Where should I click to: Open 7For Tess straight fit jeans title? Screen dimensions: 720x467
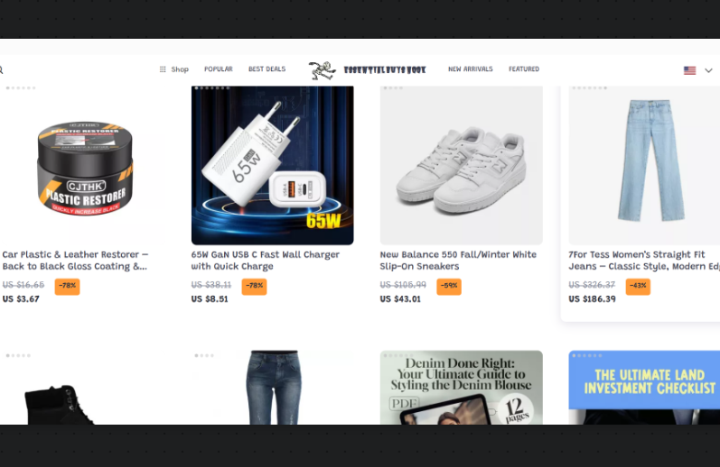pos(644,261)
